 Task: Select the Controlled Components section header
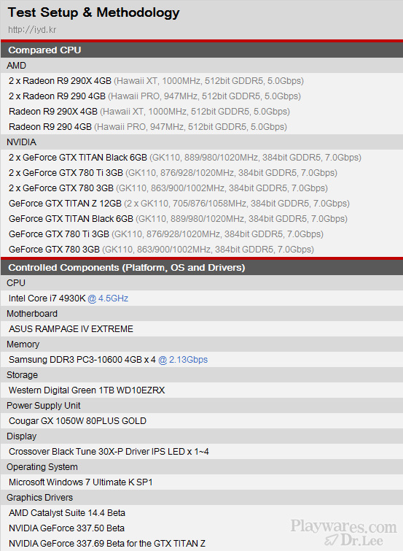201,267
